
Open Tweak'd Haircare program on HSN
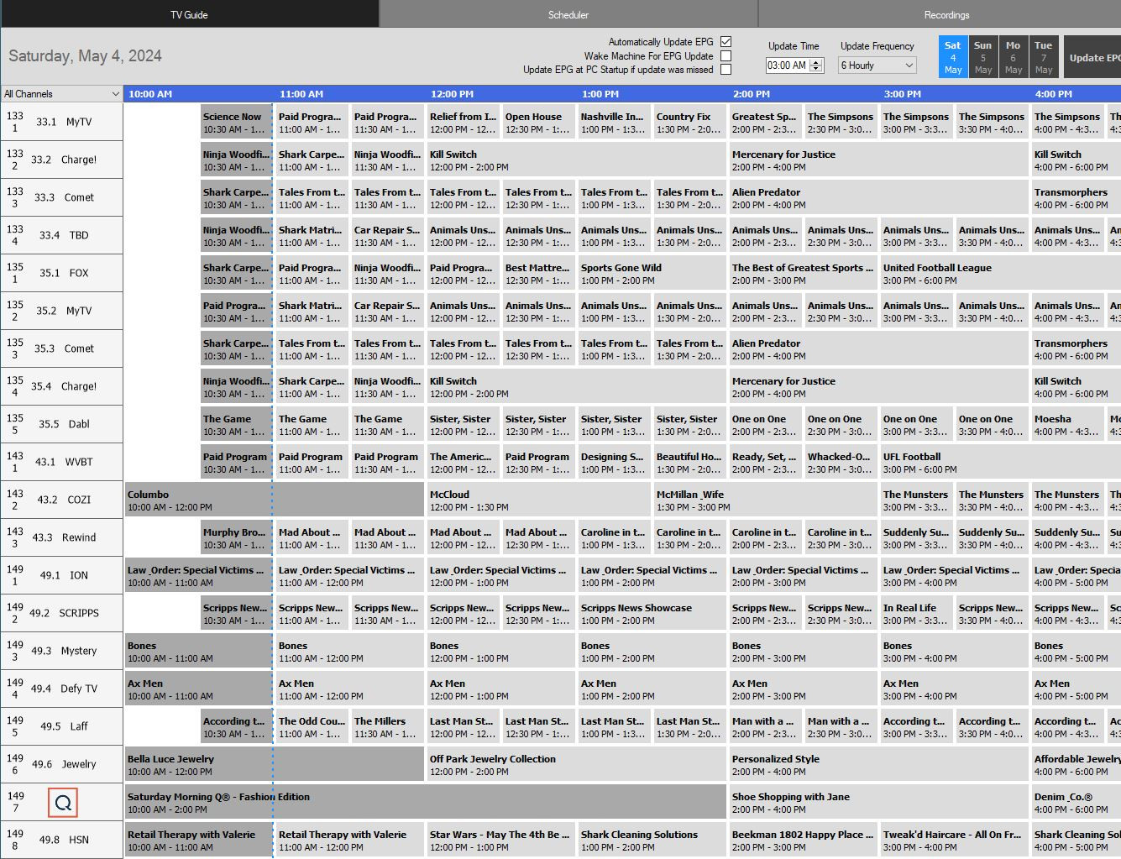[x=954, y=840]
